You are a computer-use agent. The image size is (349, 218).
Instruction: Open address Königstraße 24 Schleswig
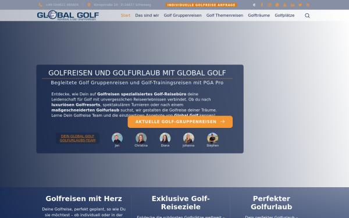pyautogui.click(x=122, y=5)
